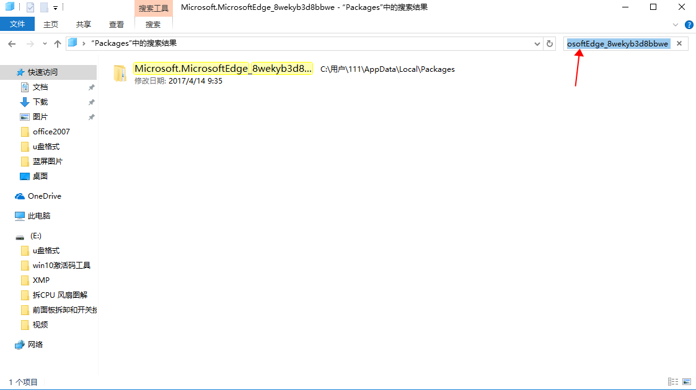The width and height of the screenshot is (696, 390).
Task: Go forward with the forward arrow
Action: (x=30, y=43)
